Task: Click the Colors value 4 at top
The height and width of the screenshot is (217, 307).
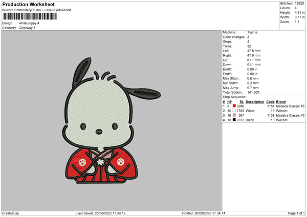Action: [296, 8]
